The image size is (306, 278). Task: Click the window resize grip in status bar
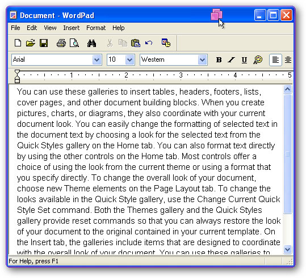[x=290, y=262]
